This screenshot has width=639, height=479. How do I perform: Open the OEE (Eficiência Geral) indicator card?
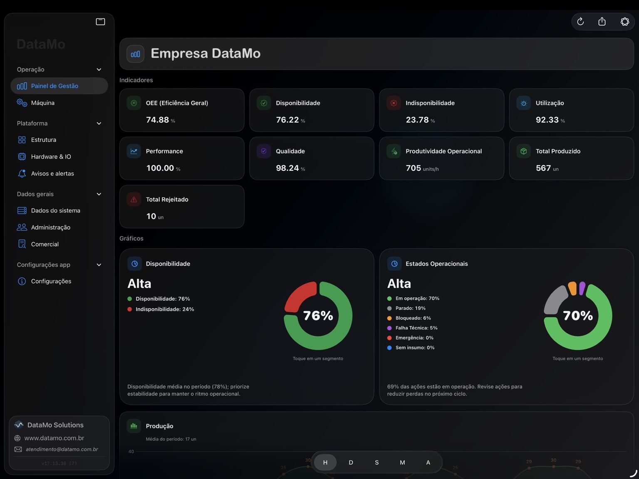click(x=182, y=110)
